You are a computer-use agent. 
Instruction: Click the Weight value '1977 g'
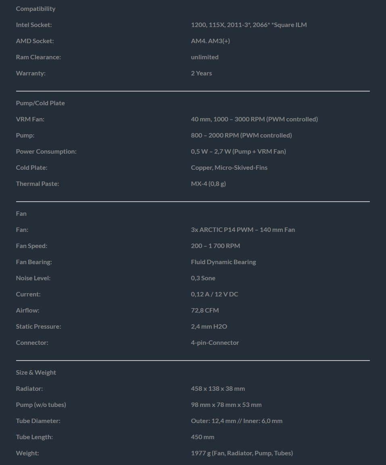pos(242,453)
